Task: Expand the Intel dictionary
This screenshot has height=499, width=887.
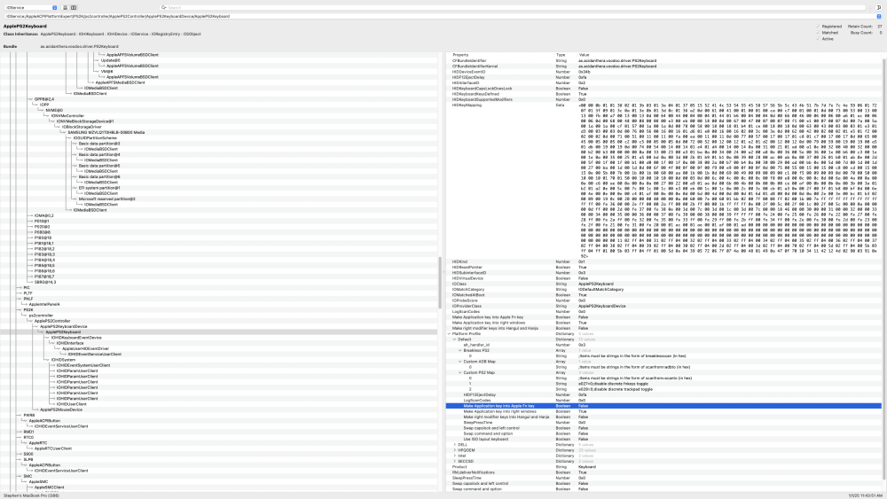Action: (x=454, y=456)
